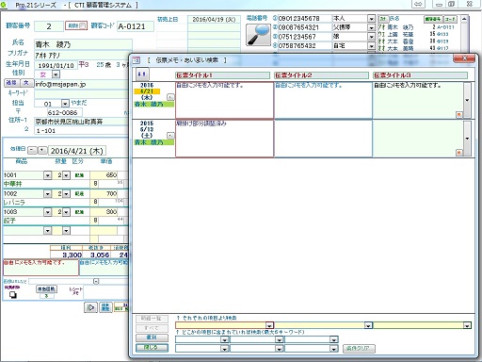Click the unit price 650 cell
This screenshot has width=482, height=362.
[x=104, y=175]
